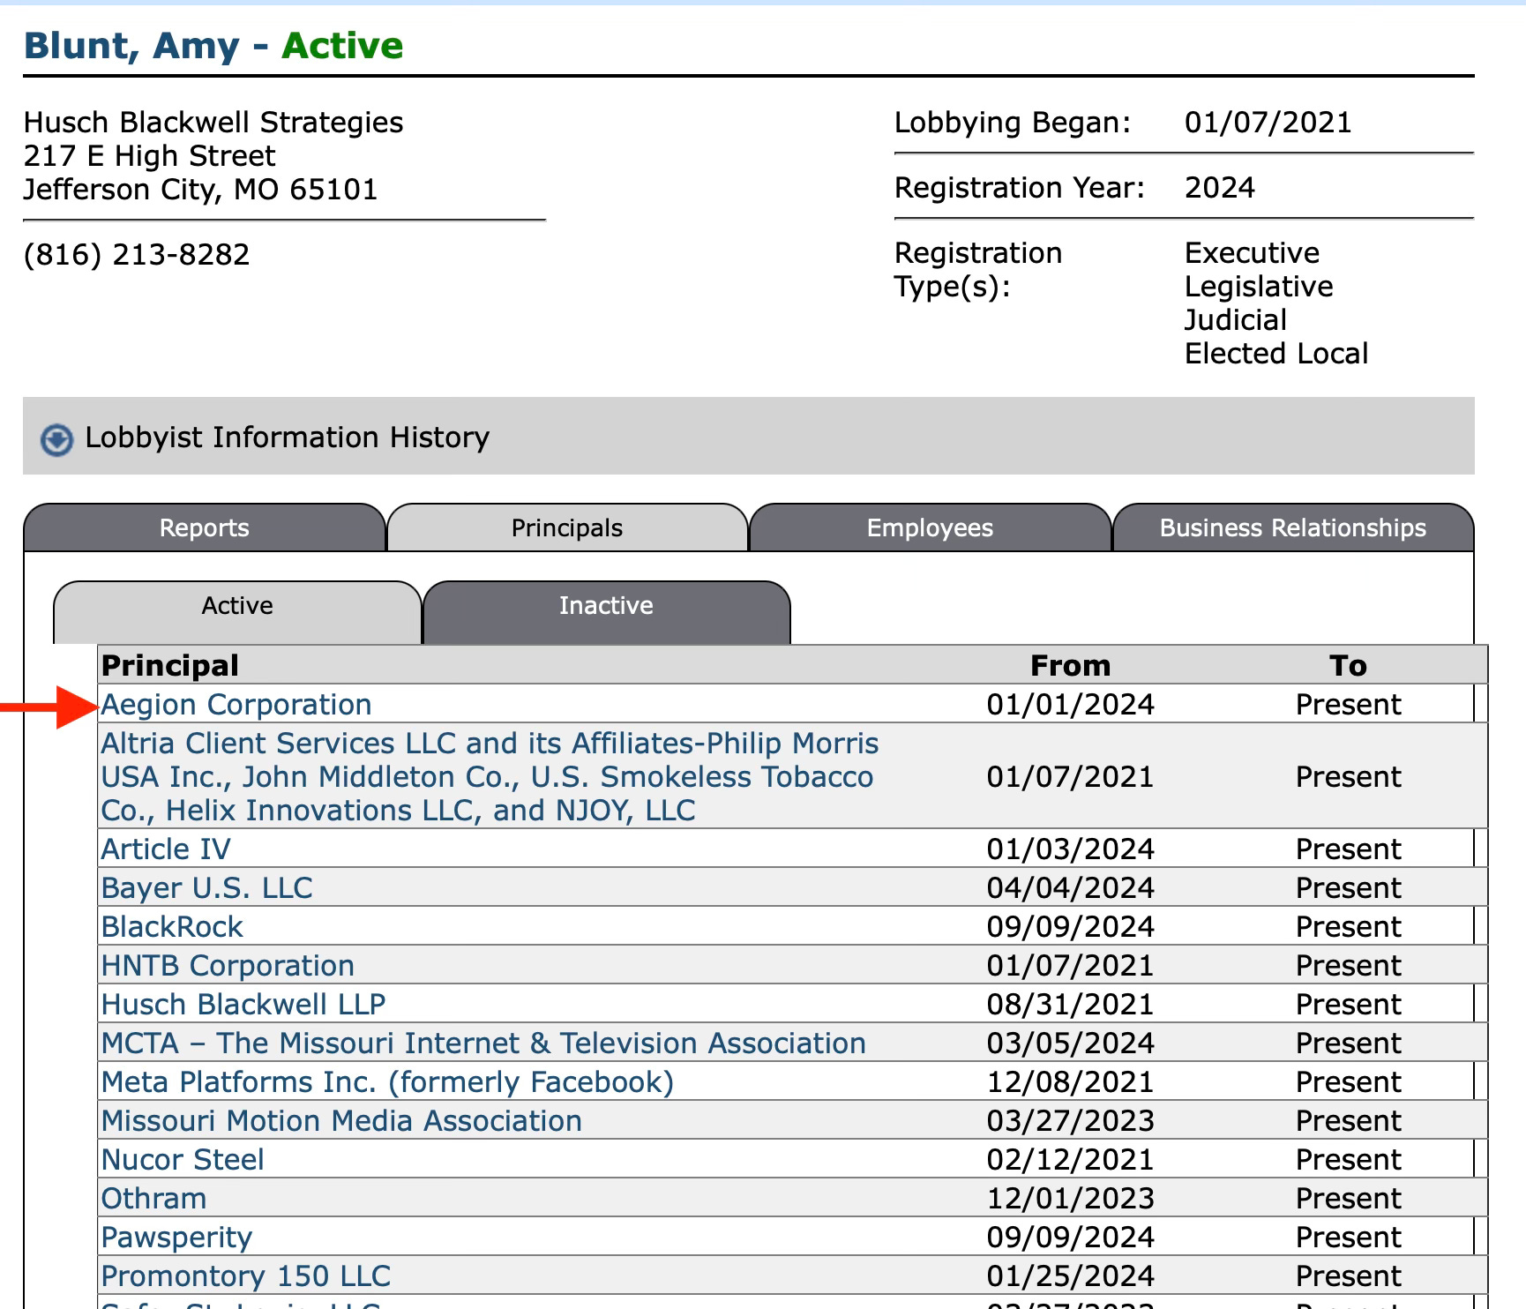Image resolution: width=1526 pixels, height=1309 pixels.
Task: Click Missouri Motion Media's date 03/27/2023
Action: pyautogui.click(x=1071, y=1121)
